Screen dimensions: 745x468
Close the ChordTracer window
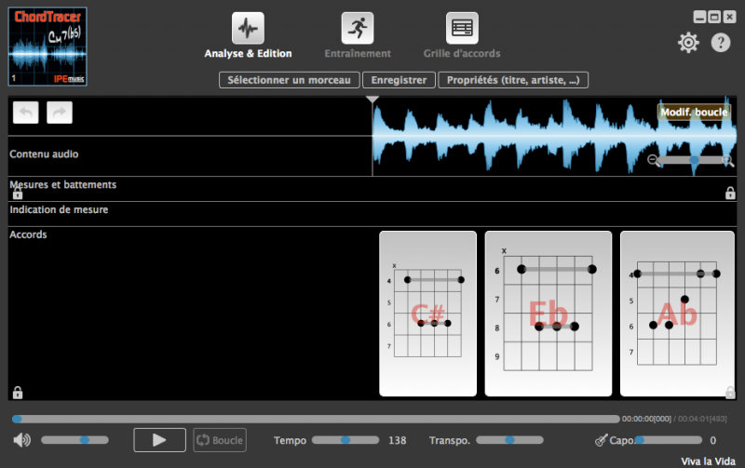coord(729,17)
